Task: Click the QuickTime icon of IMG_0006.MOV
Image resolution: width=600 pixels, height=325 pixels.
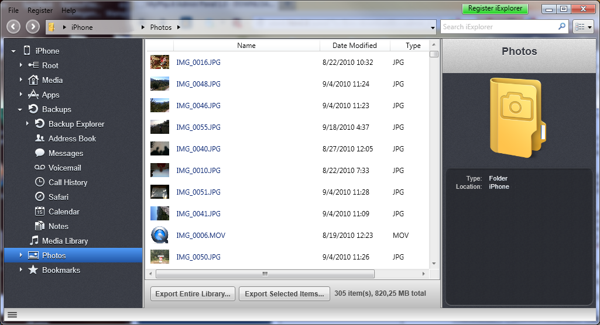Action: pos(160,235)
